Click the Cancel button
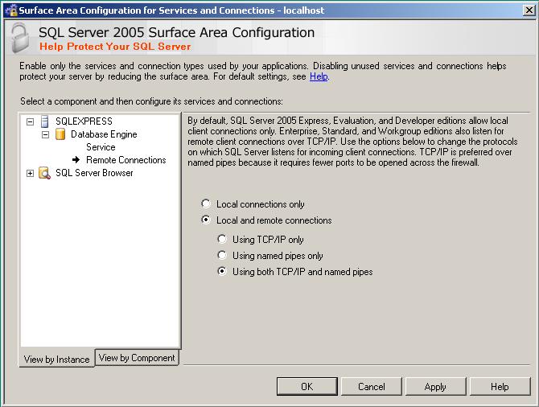Image resolution: width=539 pixels, height=407 pixels. (x=371, y=387)
